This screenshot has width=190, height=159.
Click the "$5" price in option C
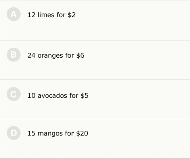pos(84,95)
